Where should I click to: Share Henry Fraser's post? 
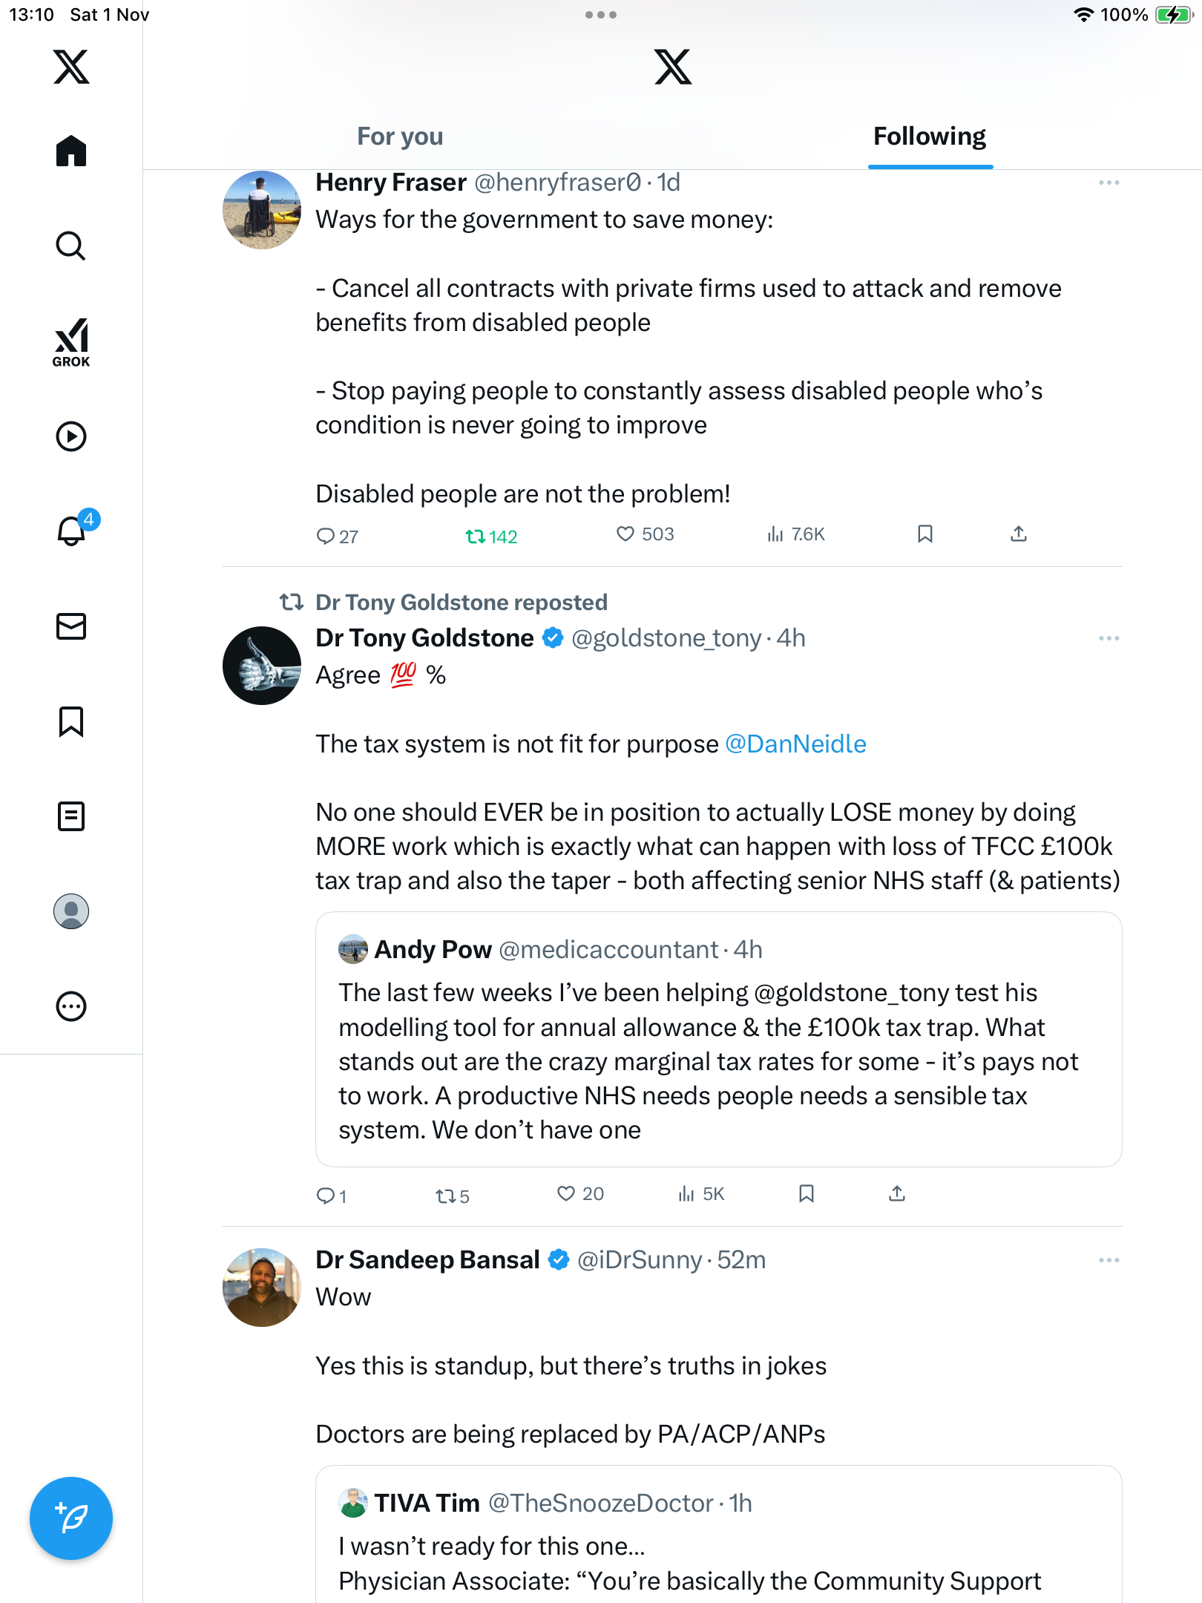(1019, 534)
